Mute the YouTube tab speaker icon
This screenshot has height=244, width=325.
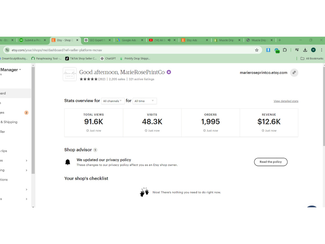point(169,40)
